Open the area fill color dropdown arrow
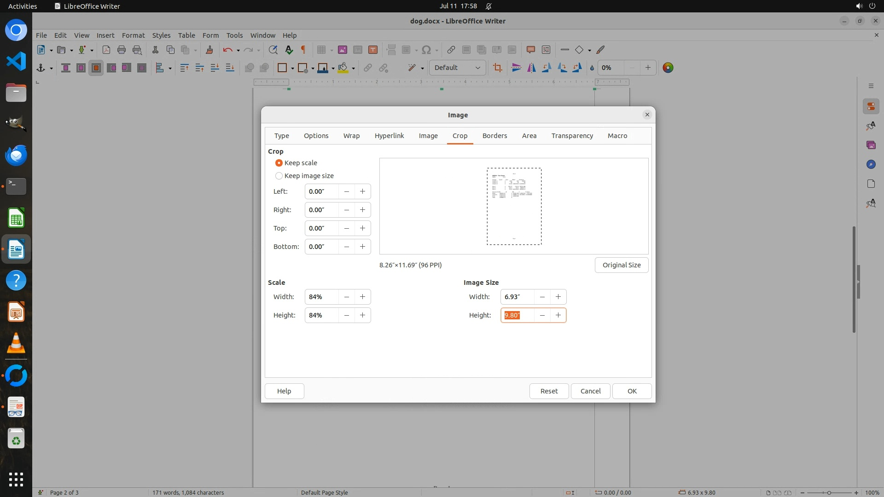The width and height of the screenshot is (884, 497). [x=353, y=69]
